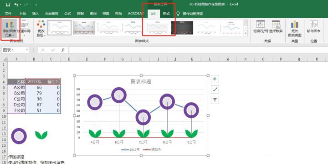This screenshot has height=164, width=328.
Task: Choose the dark black chart style thumbnail
Action: (182, 27)
